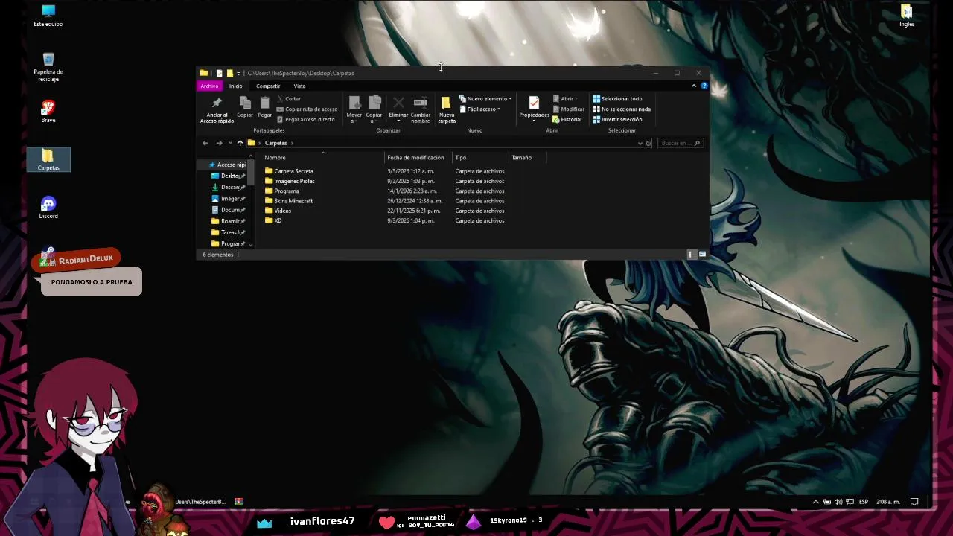Viewport: 953px width, 536px height.
Task: Open Imágenes in the navigation pane
Action: pyautogui.click(x=228, y=199)
